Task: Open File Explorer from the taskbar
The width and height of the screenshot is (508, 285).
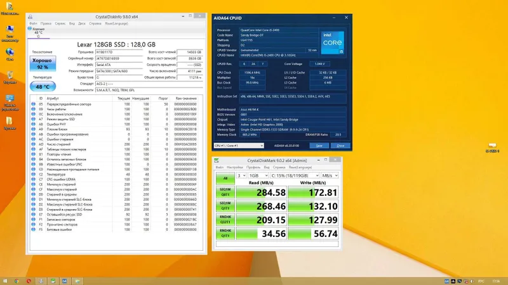Action: (77, 281)
